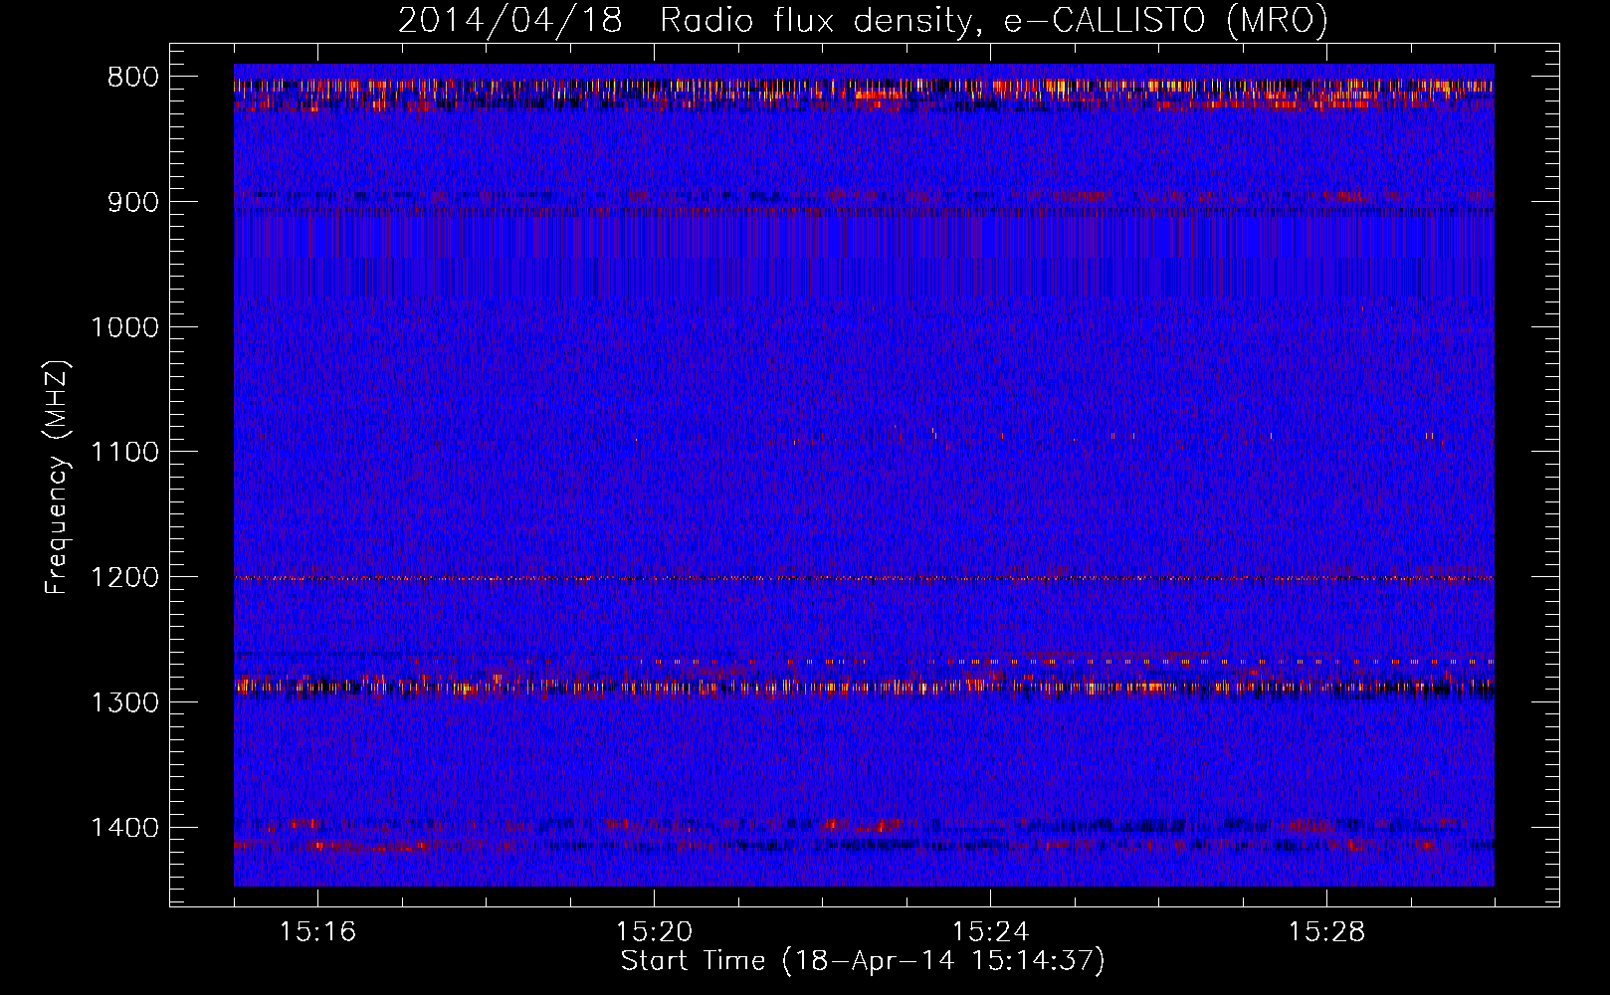Select the 'Frequency (MHZ)' y-axis label
The height and width of the screenshot is (995, 1610).
pyautogui.click(x=57, y=478)
